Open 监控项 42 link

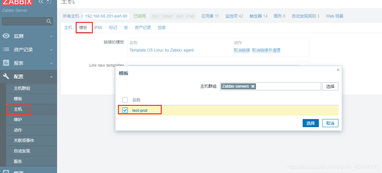click(234, 16)
